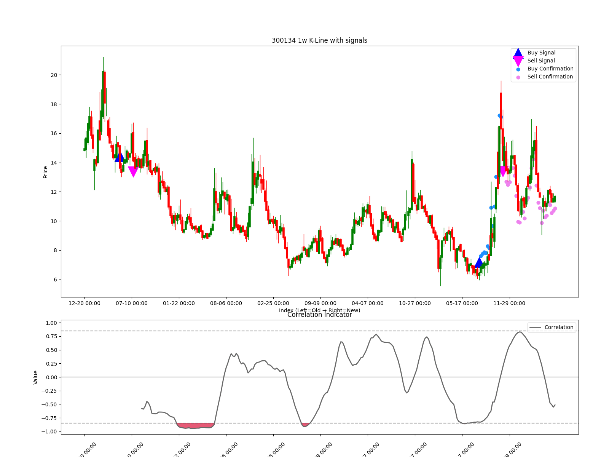Click the Sell Signal legend triangle icon
The width and height of the screenshot is (609, 457).
(518, 61)
